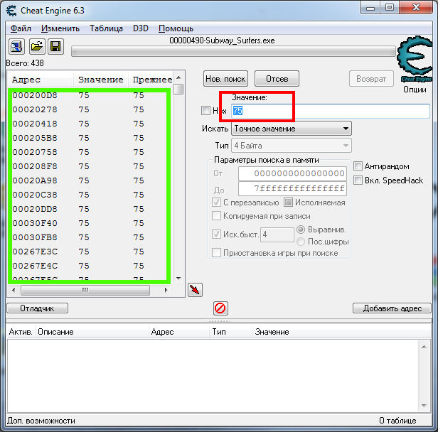
Task: Click the results list horizontal scrollbar thumb
Action: [85, 290]
